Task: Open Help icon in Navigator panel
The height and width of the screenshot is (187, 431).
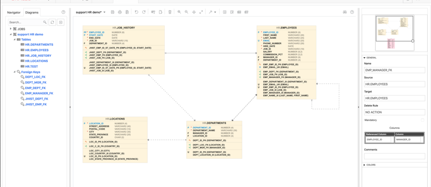Action: [63, 12]
